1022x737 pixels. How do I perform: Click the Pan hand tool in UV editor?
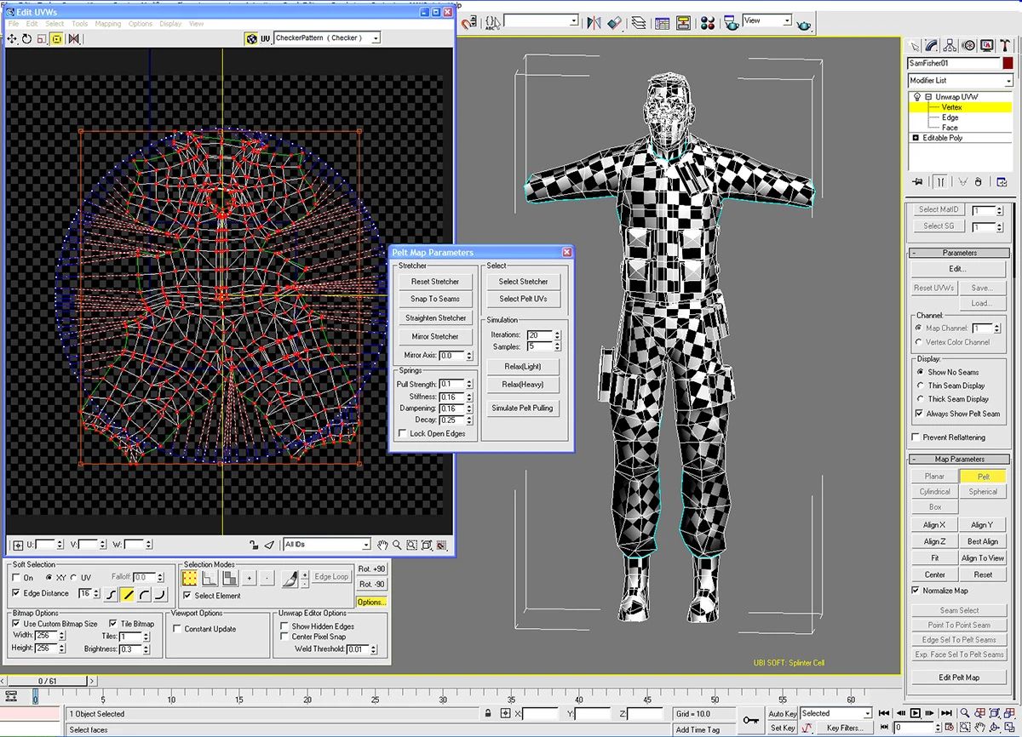point(383,545)
